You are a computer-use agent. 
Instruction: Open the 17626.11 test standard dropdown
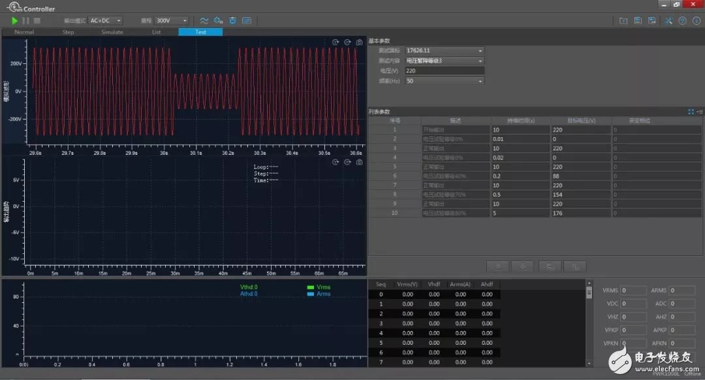(x=444, y=51)
